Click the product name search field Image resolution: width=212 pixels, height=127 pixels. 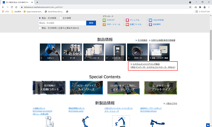pyautogui.click(x=62, y=23)
